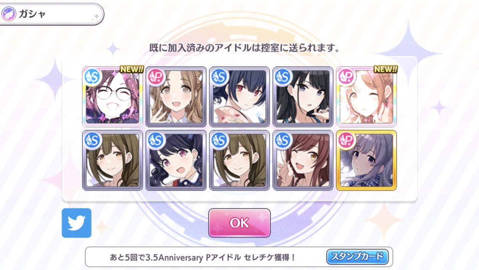The height and width of the screenshot is (270, 479).
Task: Click the ガシャ header icon
Action: click(x=9, y=14)
